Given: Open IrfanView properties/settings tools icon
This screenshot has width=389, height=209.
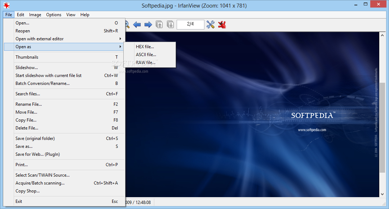Looking at the screenshot, I should pos(211,24).
